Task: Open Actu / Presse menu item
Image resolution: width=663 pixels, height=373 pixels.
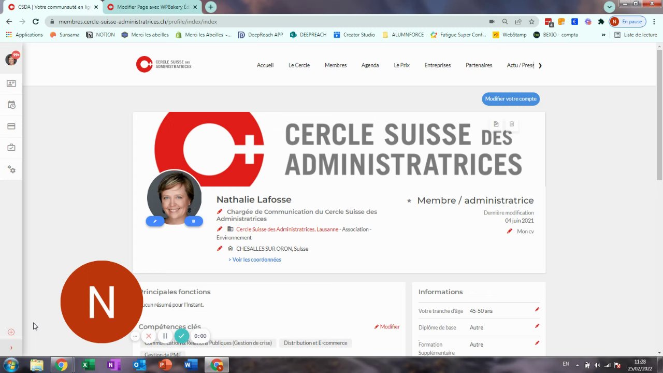Action: 520,65
